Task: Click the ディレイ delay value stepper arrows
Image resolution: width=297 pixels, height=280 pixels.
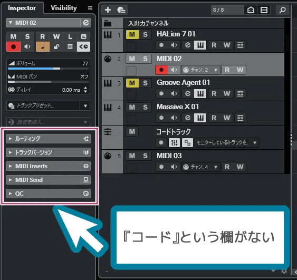Action: tap(85, 90)
